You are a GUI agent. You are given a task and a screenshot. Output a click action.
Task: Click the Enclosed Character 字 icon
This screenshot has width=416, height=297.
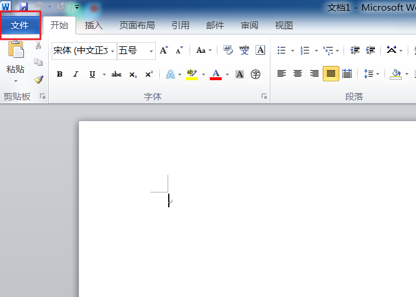(256, 74)
